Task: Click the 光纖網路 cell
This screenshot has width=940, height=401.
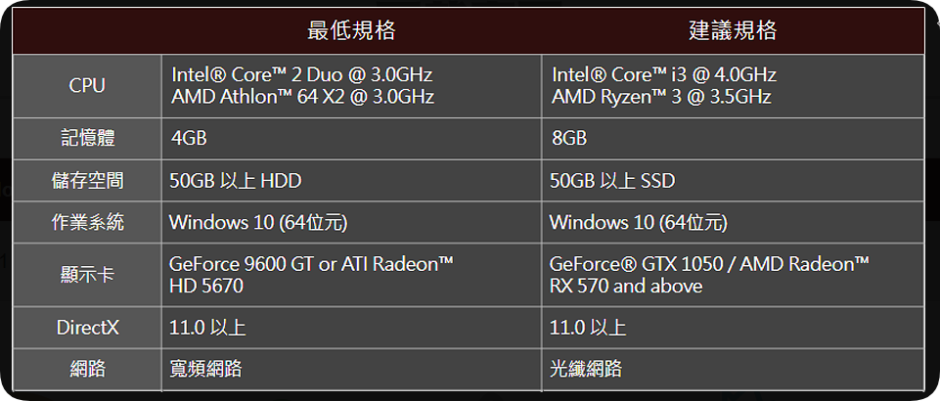Action: [x=586, y=369]
